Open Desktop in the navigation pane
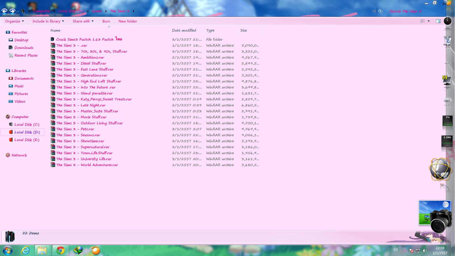455x256 pixels. pos(21,40)
